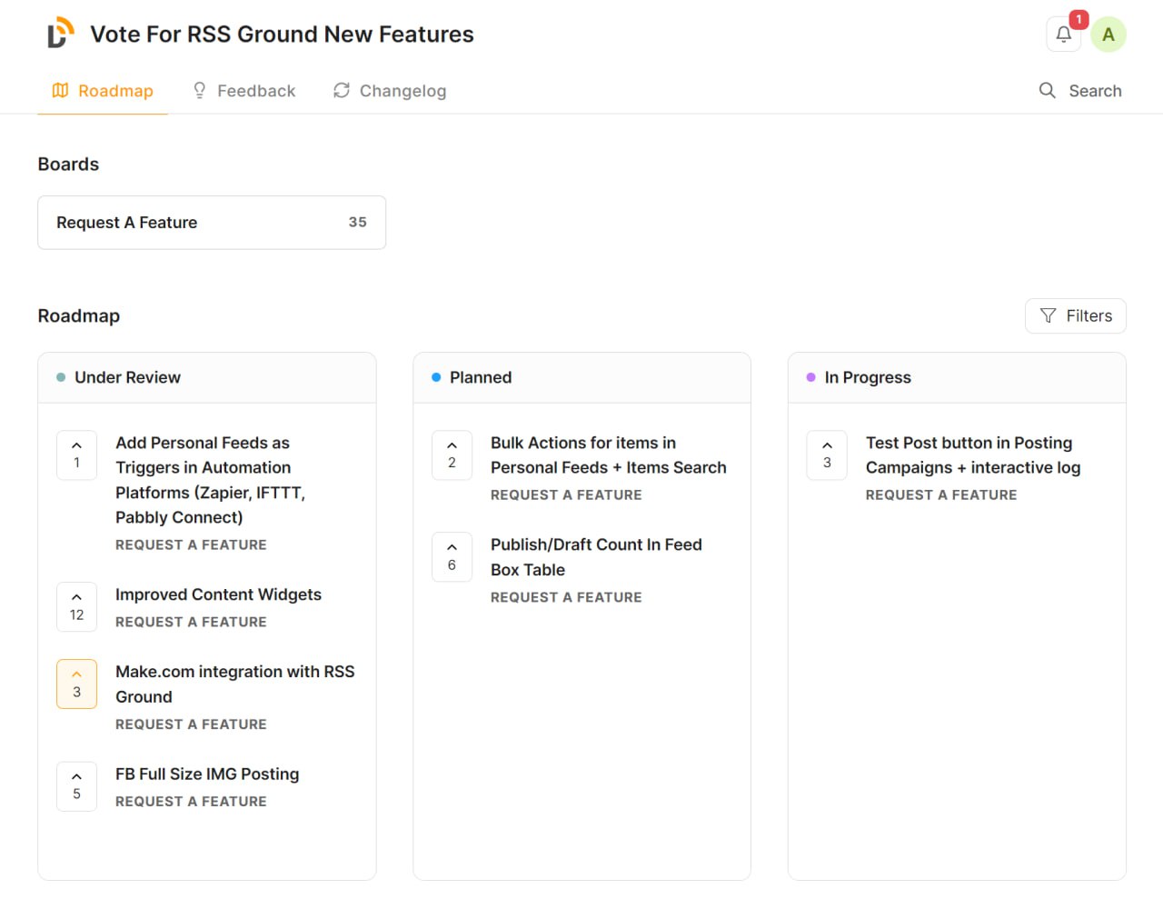Viewport: 1163px width, 919px height.
Task: Click the RSS Ground logo icon
Action: 61,33
